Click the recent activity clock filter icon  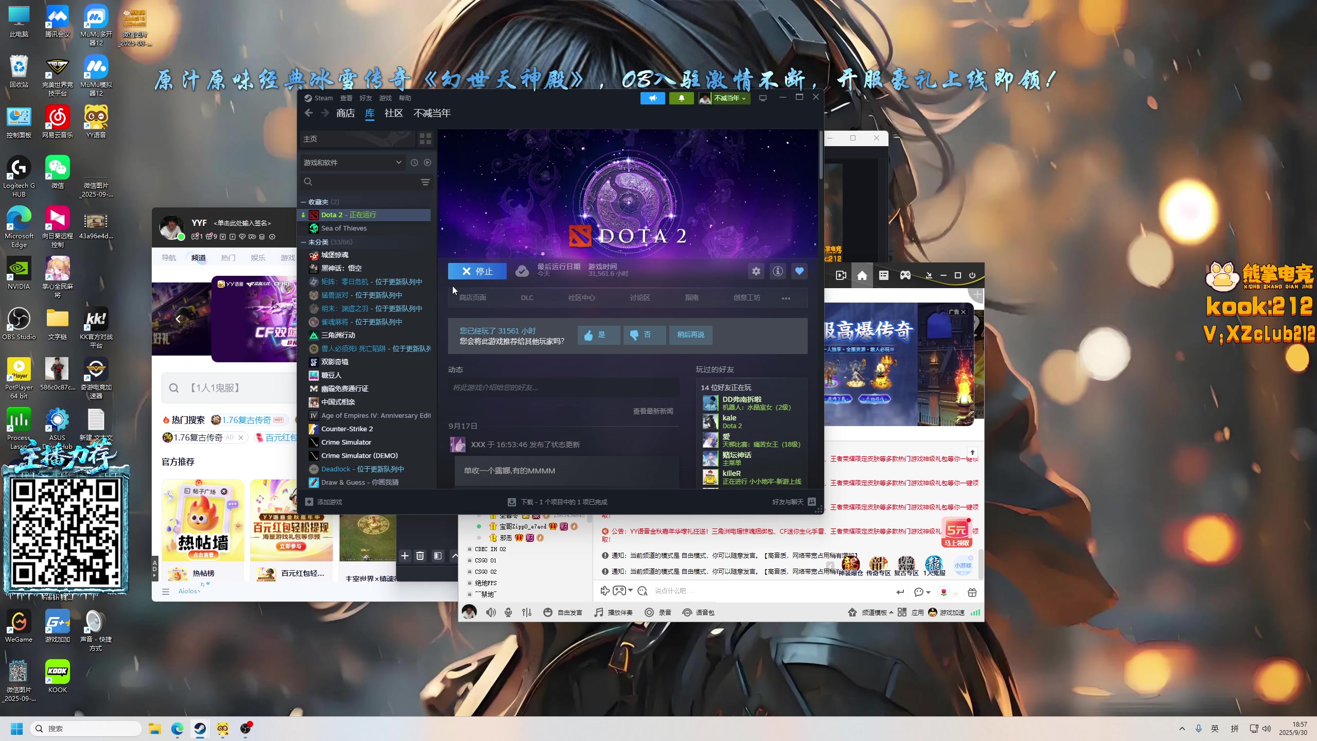[414, 163]
